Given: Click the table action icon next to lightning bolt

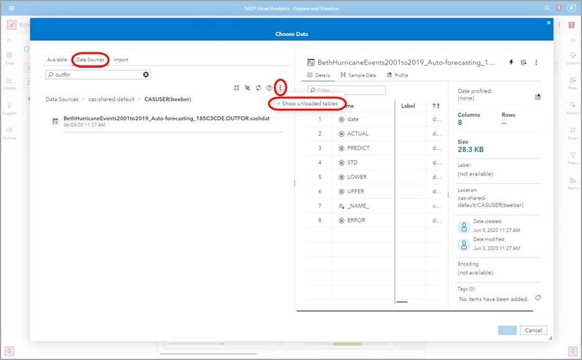Looking at the screenshot, I should [524, 62].
